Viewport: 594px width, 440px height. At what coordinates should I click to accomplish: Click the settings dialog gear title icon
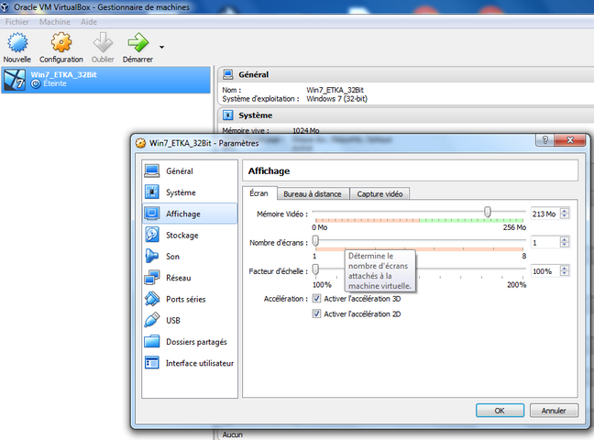140,143
